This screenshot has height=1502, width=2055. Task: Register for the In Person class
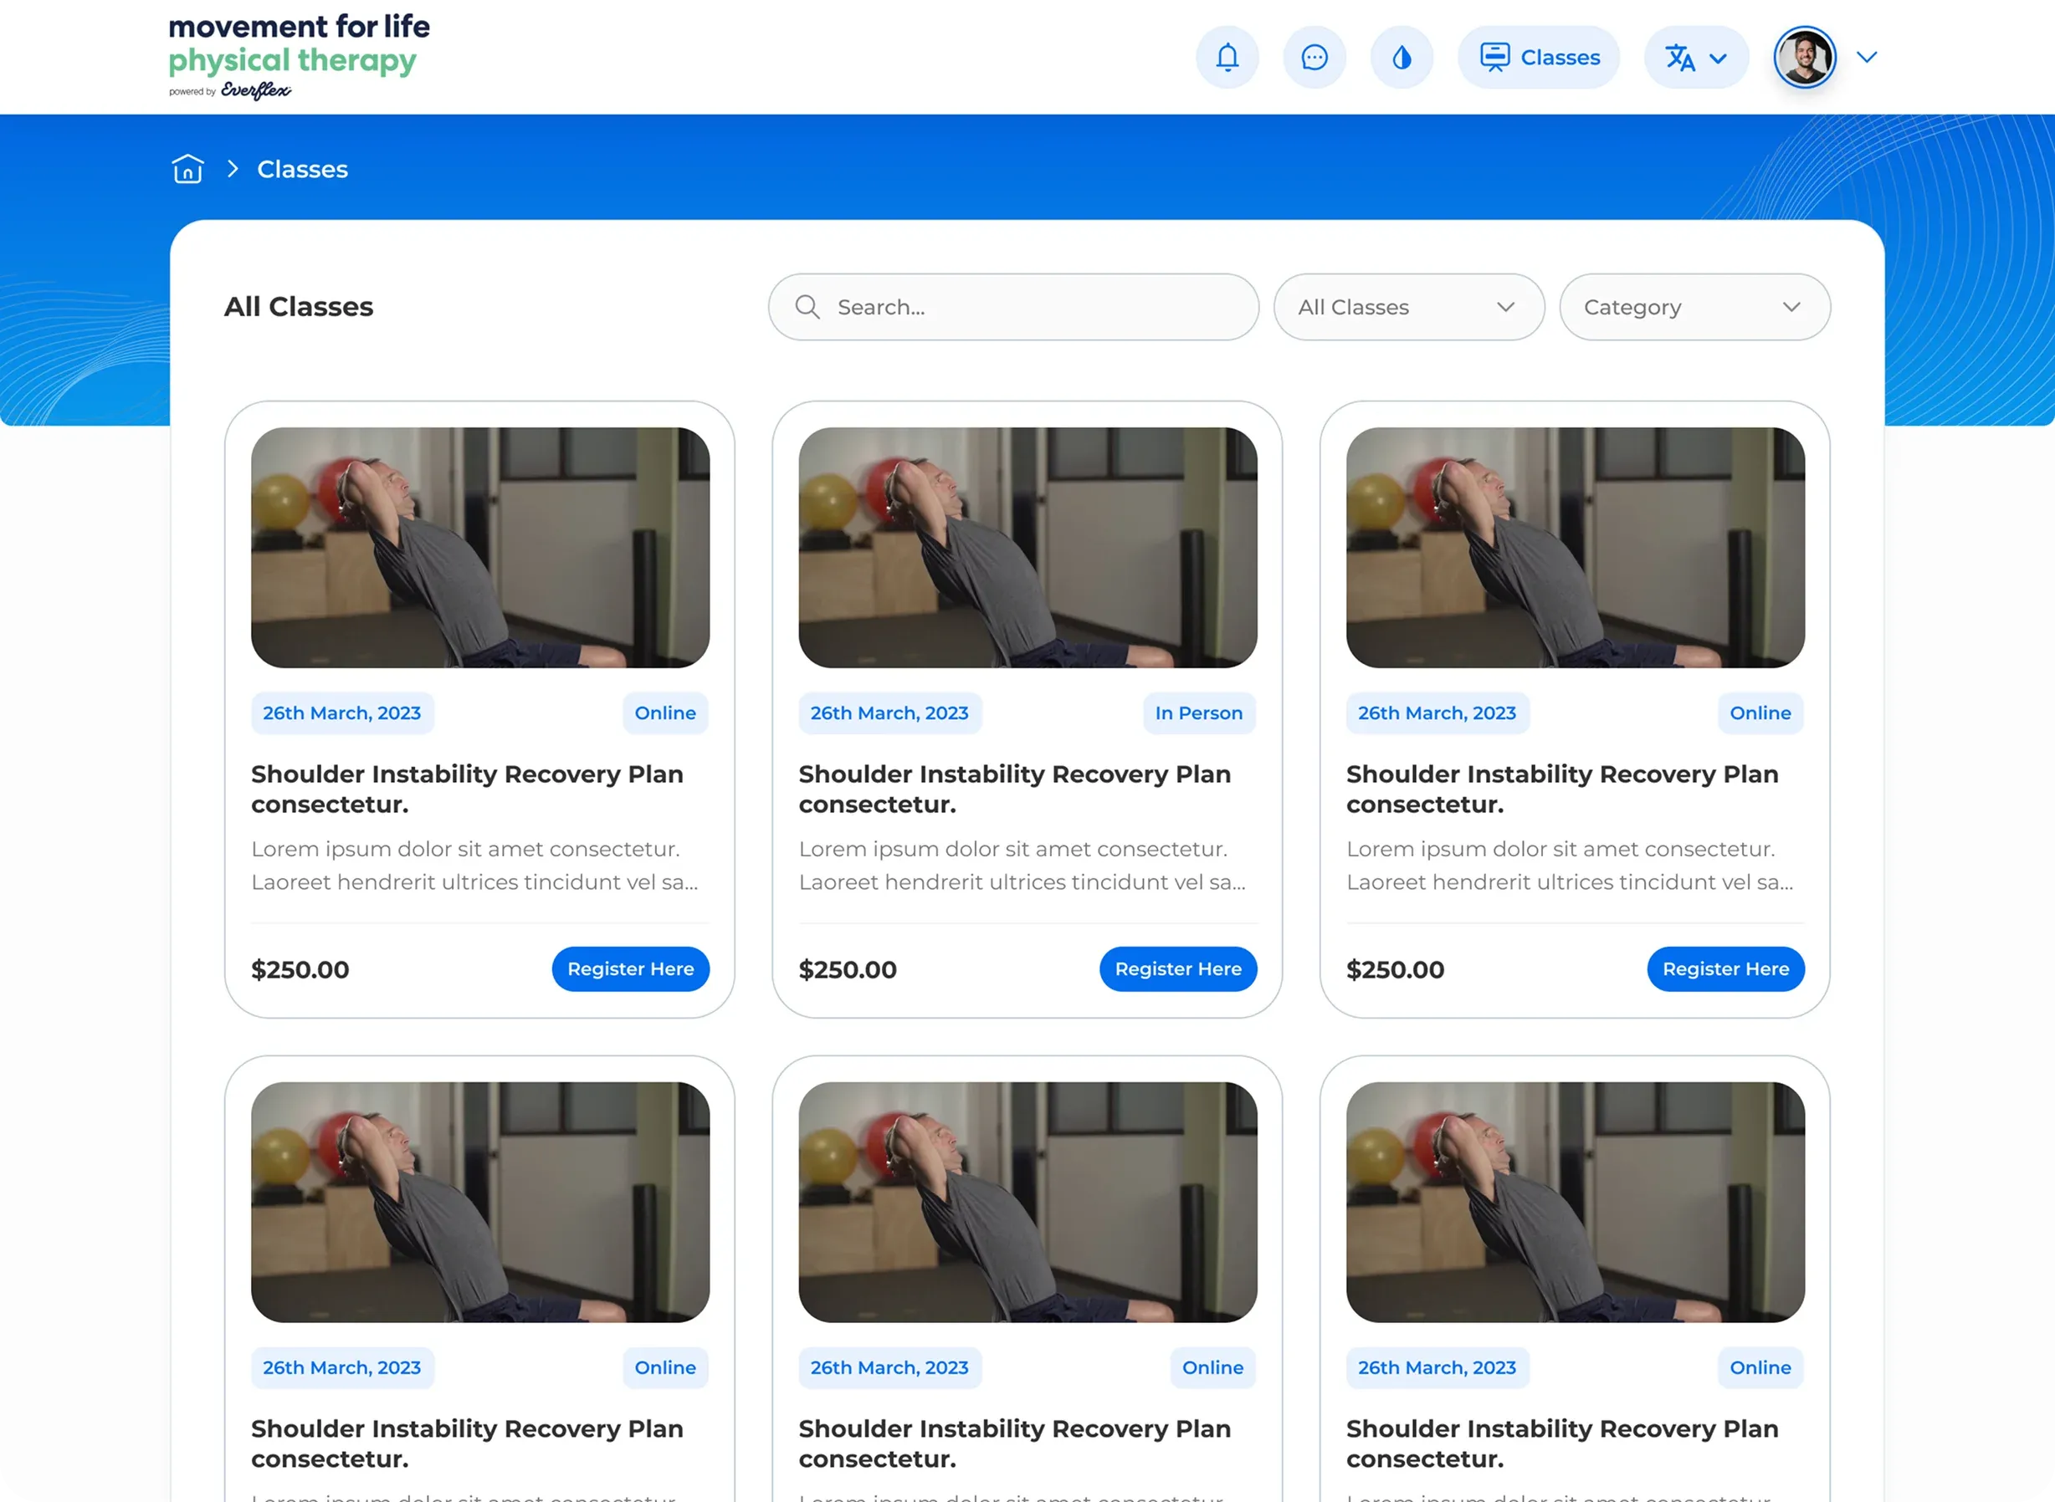tap(1177, 968)
